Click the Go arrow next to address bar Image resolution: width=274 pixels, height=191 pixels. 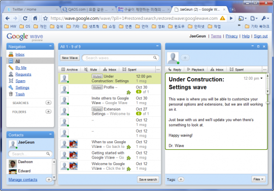(x=231, y=18)
